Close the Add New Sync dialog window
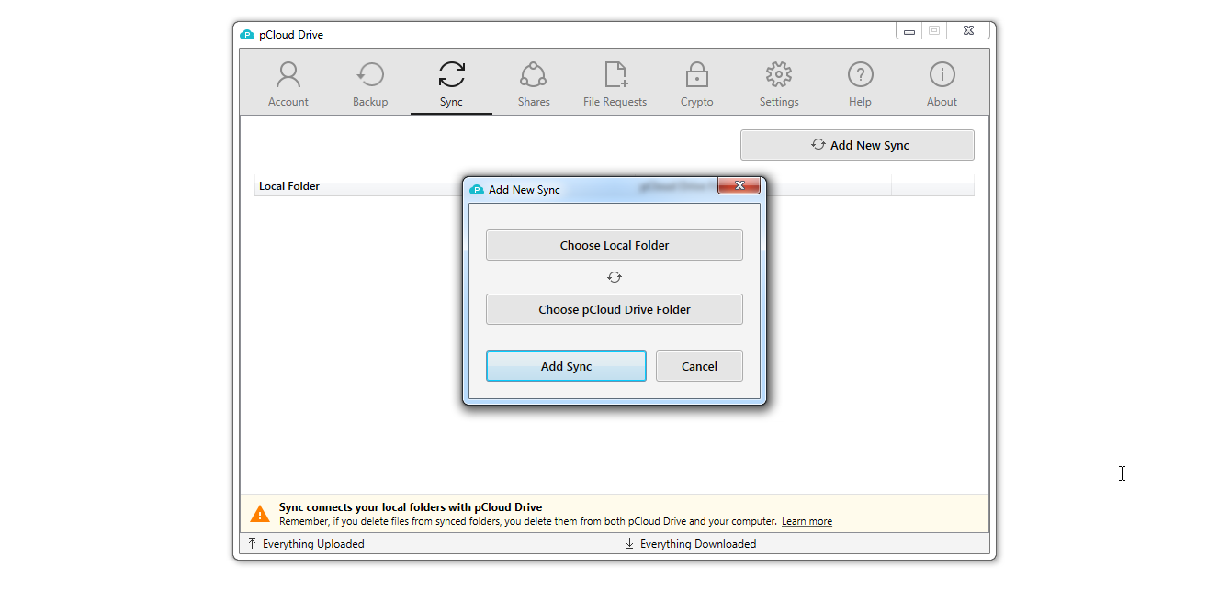The image size is (1219, 600). coord(739,186)
